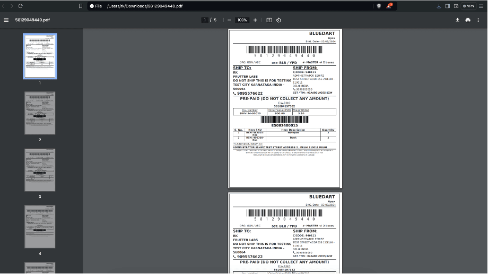Go back with the browser back arrow
The height and width of the screenshot is (274, 488).
(x=3, y=6)
